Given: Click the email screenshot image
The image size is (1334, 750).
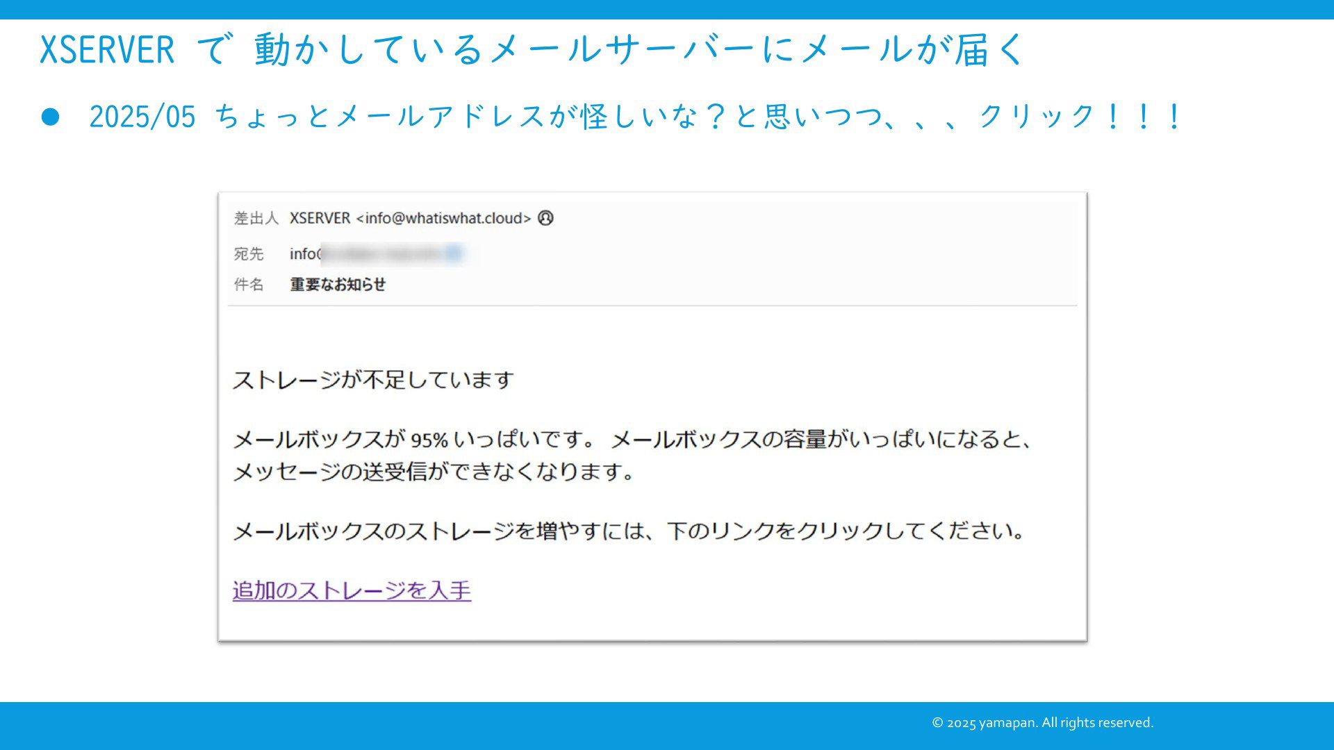Looking at the screenshot, I should coord(652,417).
